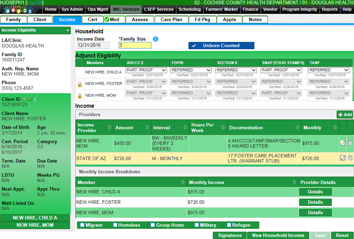Click the Family Size input field

[134, 46]
